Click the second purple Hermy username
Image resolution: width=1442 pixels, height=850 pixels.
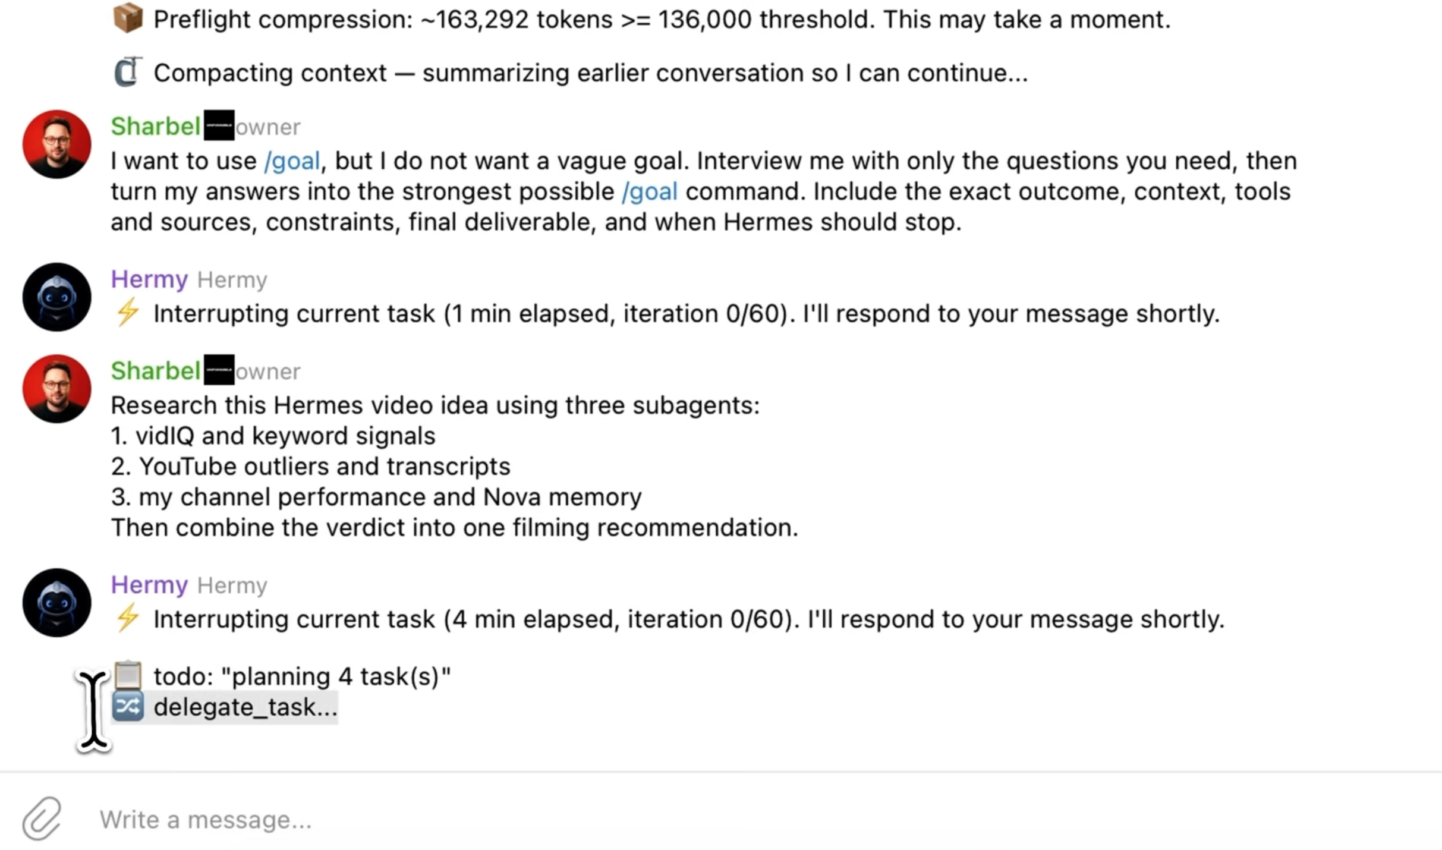click(x=149, y=584)
